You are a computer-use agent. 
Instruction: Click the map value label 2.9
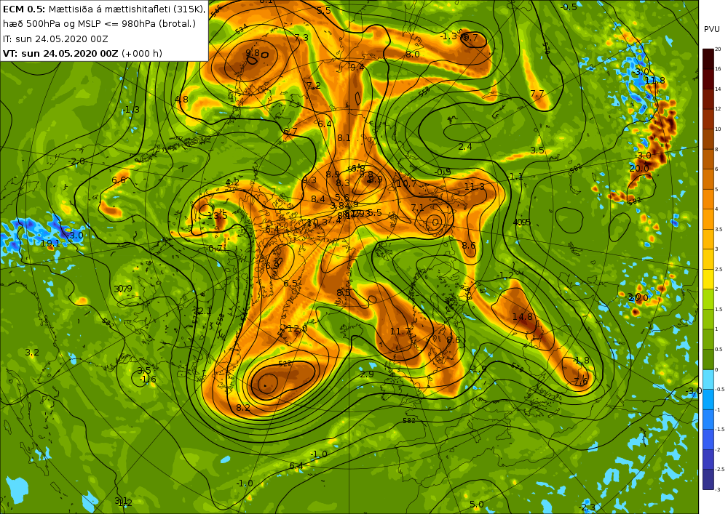click(x=367, y=374)
